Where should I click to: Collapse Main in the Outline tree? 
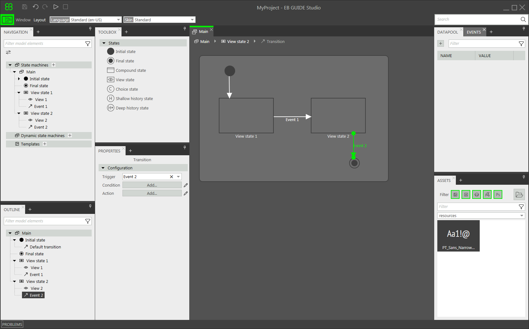10,233
